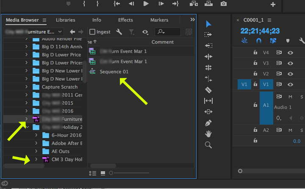This screenshot has height=189, width=305.
Task: Open directory viewers eye menu
Action: pos(145,32)
